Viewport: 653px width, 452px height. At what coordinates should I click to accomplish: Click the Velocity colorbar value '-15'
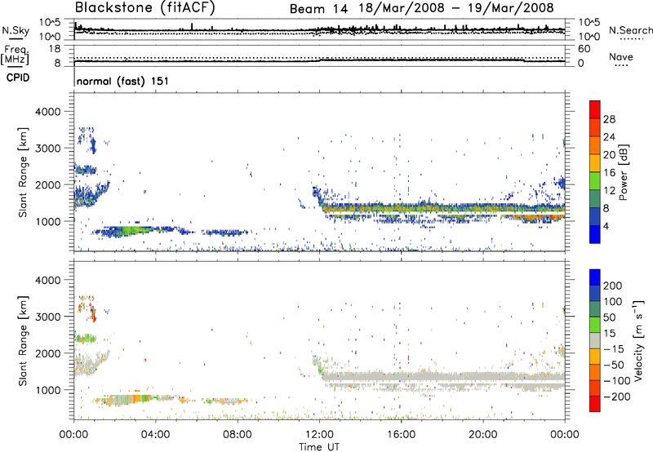[614, 348]
